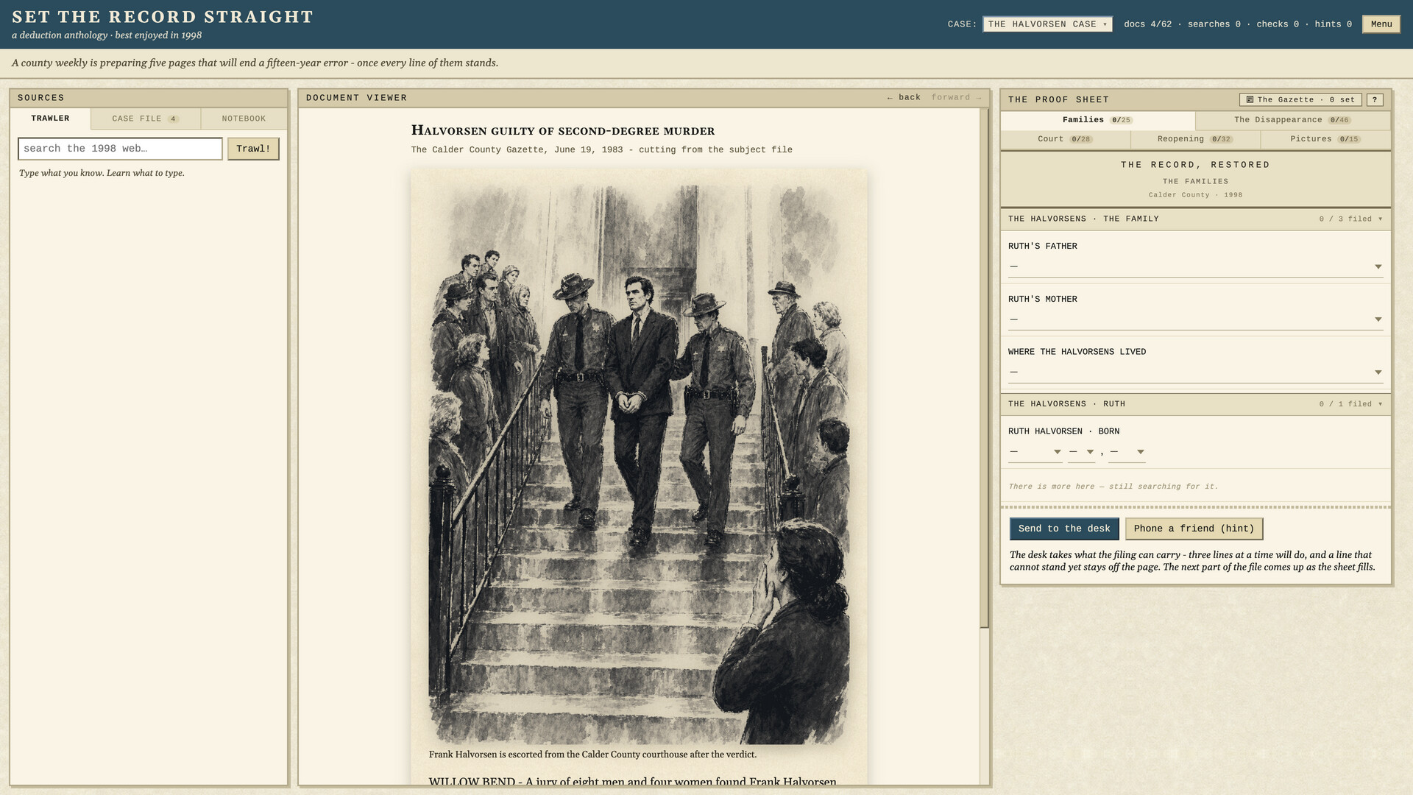Go back in document viewer
The width and height of the screenshot is (1413, 795).
click(904, 97)
